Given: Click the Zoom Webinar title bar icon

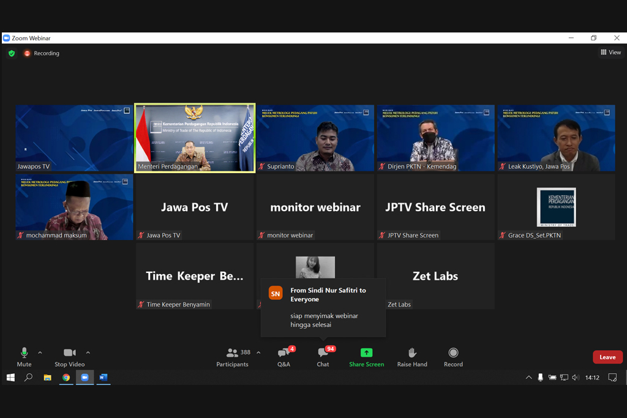Looking at the screenshot, I should (x=6, y=38).
